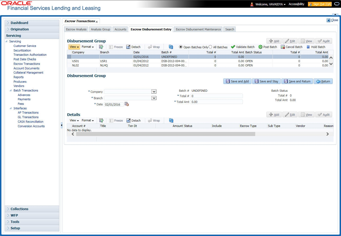
Task: Click the Disbursement Group table scroll-down arrow
Action: (x=331, y=64)
